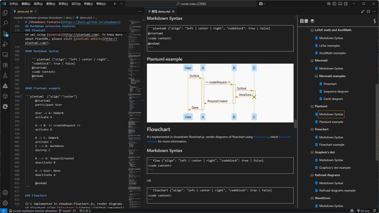The height and width of the screenshot is (213, 379).
Task: Toggle the primary side bar layout button
Action: (334, 4)
